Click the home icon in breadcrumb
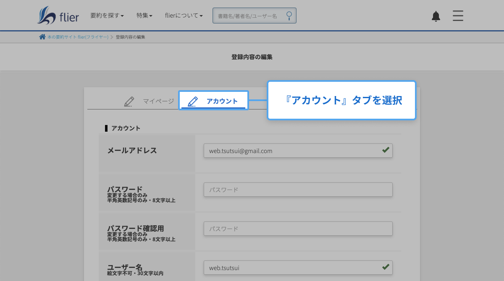Viewport: 504px width, 281px height. click(x=42, y=37)
